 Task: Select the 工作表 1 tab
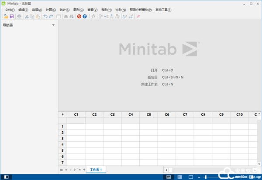point(96,170)
